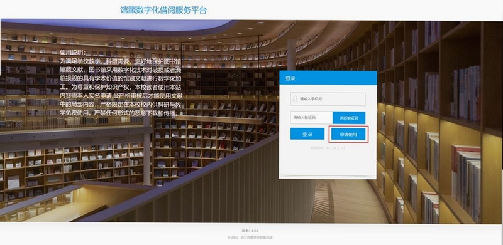The height and width of the screenshot is (245, 503).
Task: Click the © 2022 copyright footer line
Action: tap(250, 237)
